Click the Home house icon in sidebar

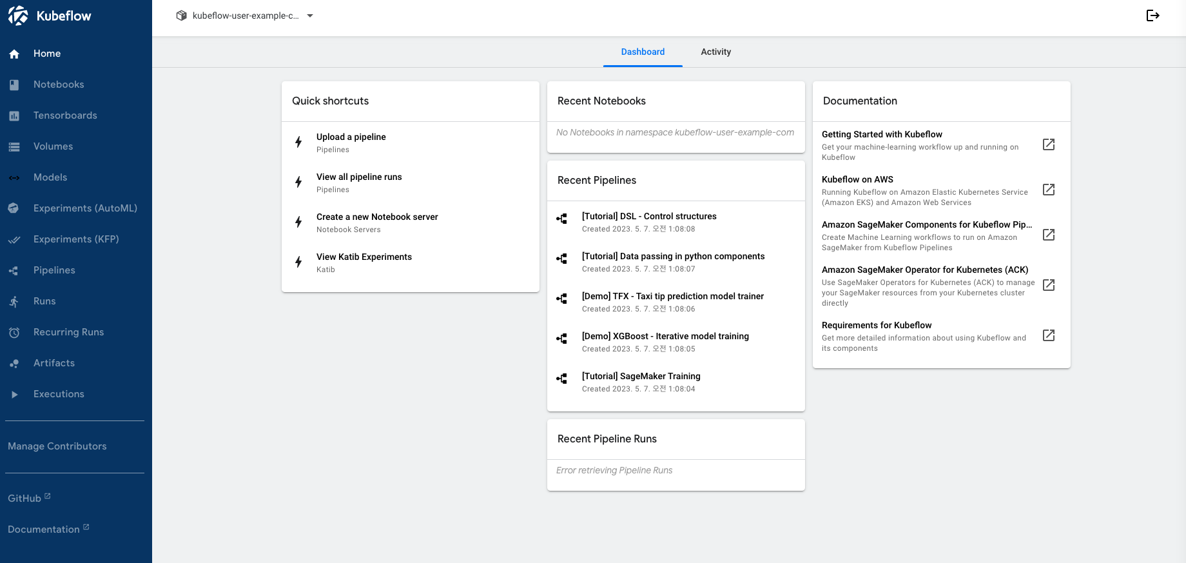14,54
